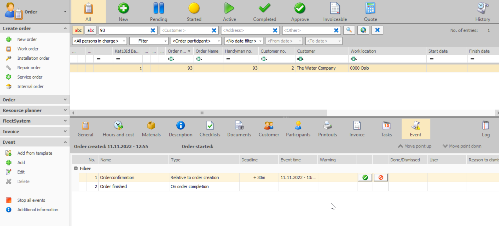Open the Hours and cost section
Viewport: 499px width, 226px height.
(x=118, y=129)
